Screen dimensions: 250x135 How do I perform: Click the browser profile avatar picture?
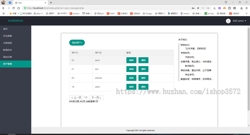3,2
